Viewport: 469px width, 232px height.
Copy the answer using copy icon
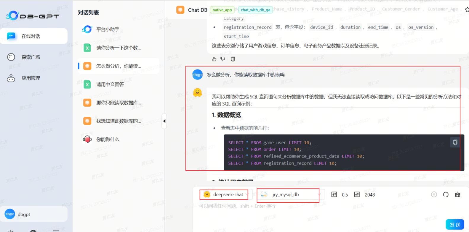pyautogui.click(x=233, y=59)
